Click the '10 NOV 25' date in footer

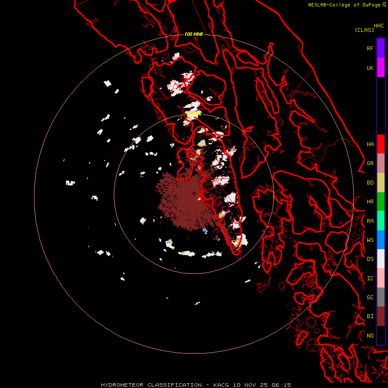(x=250, y=385)
